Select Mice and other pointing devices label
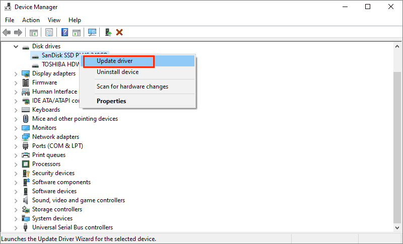 point(75,119)
